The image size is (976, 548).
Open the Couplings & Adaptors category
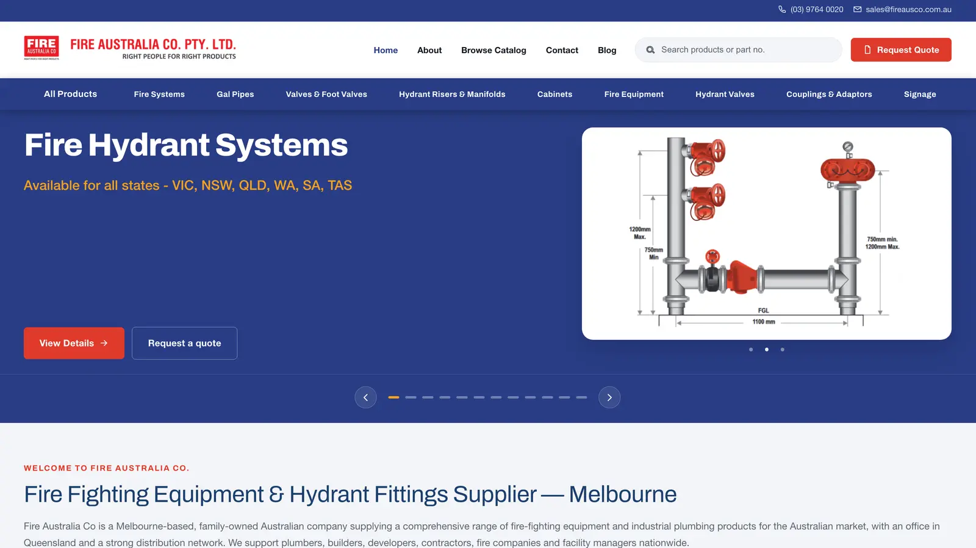829,94
